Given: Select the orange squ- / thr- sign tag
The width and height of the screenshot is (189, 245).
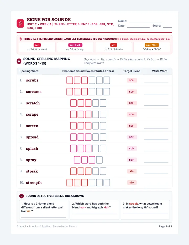Looking at the screenshot, I should point(152,45).
